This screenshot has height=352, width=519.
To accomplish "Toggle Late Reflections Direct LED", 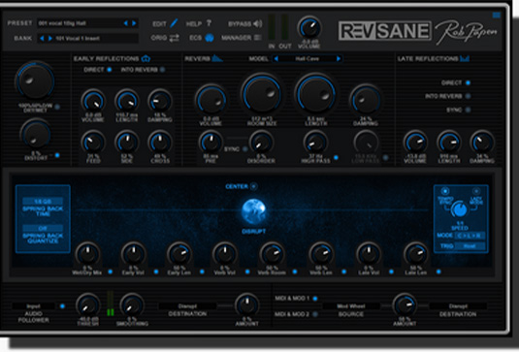I will point(468,82).
